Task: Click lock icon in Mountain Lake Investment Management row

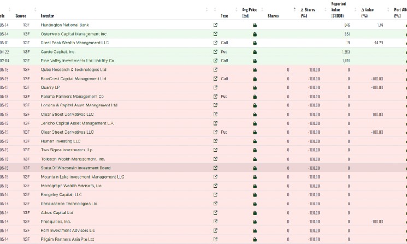Action: [x=255, y=177]
